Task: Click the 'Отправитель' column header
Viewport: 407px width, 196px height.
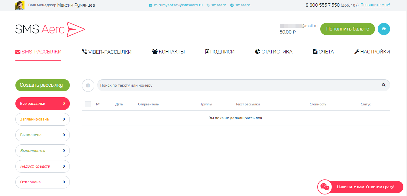Action: point(148,104)
